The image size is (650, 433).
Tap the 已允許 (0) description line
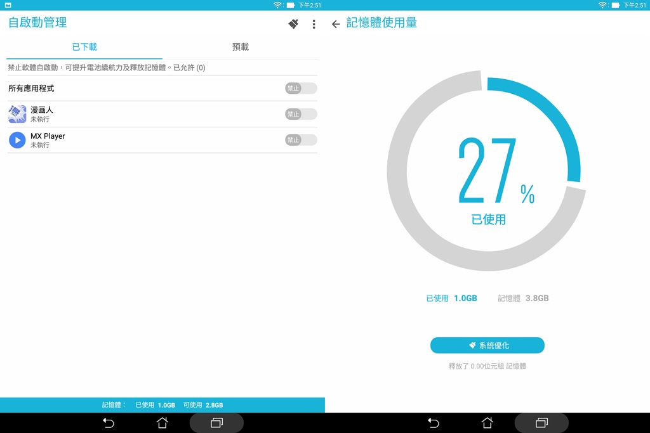click(107, 67)
